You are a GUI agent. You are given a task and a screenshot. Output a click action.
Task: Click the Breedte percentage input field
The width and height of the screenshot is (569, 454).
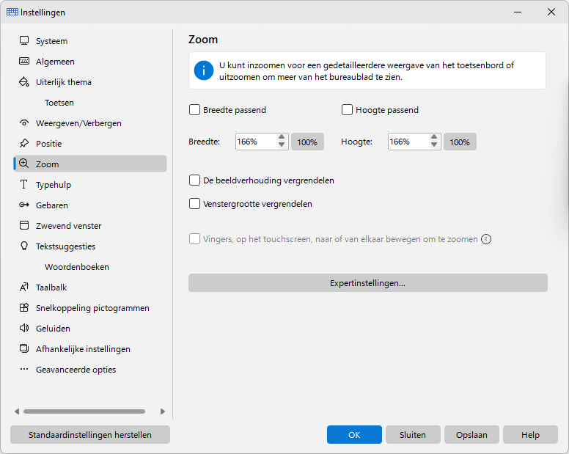click(256, 142)
